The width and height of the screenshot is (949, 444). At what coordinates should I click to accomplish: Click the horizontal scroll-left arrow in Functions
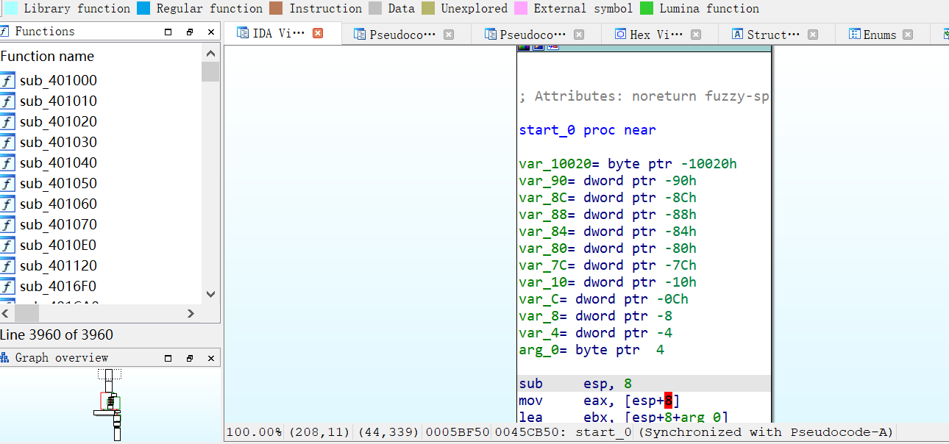coord(6,313)
